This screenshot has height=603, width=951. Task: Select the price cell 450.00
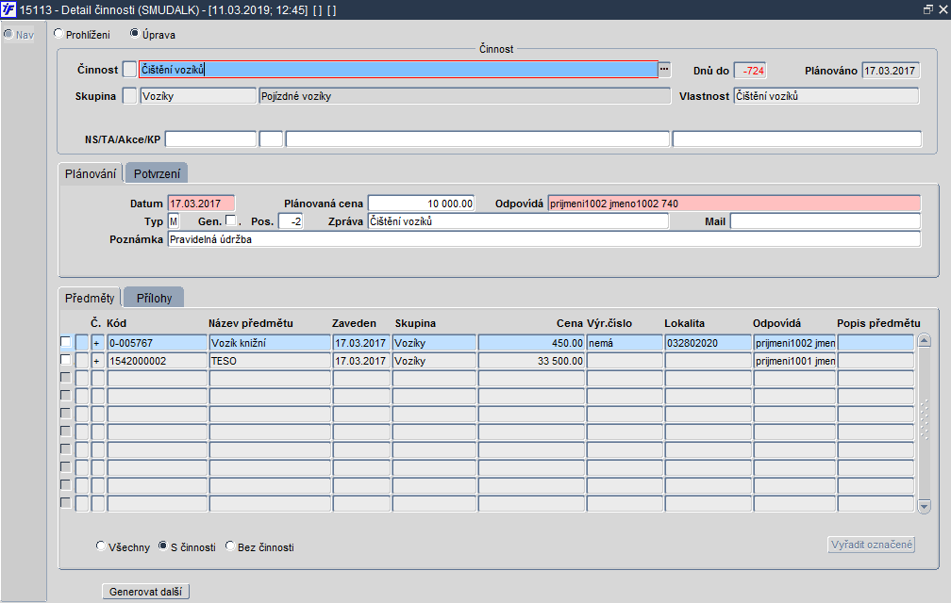pyautogui.click(x=531, y=343)
